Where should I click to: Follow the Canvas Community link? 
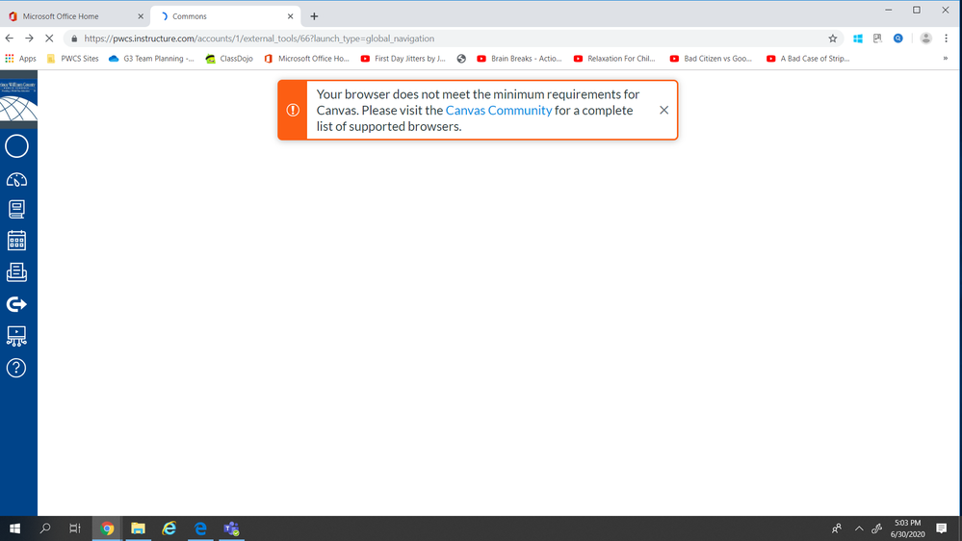coord(498,111)
